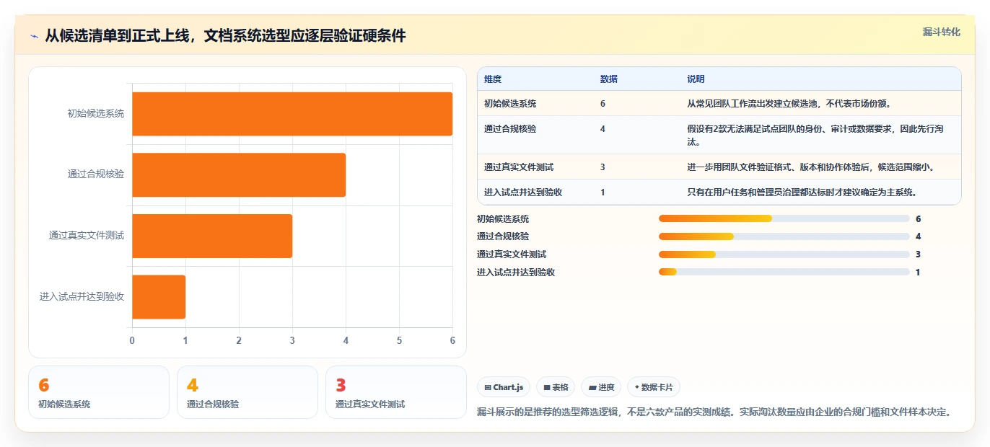
Task: Click the 通过真实文件测试 progress bar
Action: point(784,255)
